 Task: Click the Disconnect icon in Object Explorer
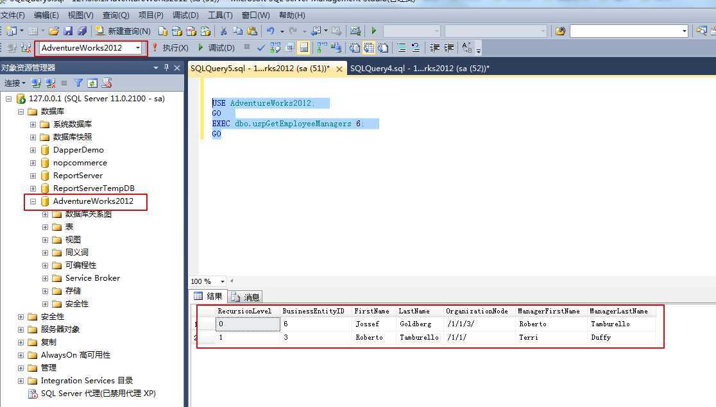51,83
